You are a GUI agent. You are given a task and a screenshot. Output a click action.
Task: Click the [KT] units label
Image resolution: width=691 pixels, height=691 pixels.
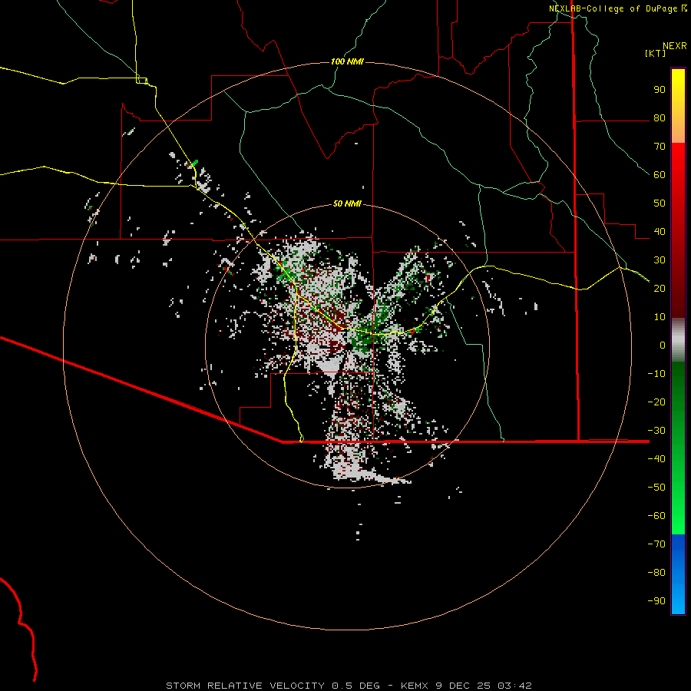coord(656,53)
